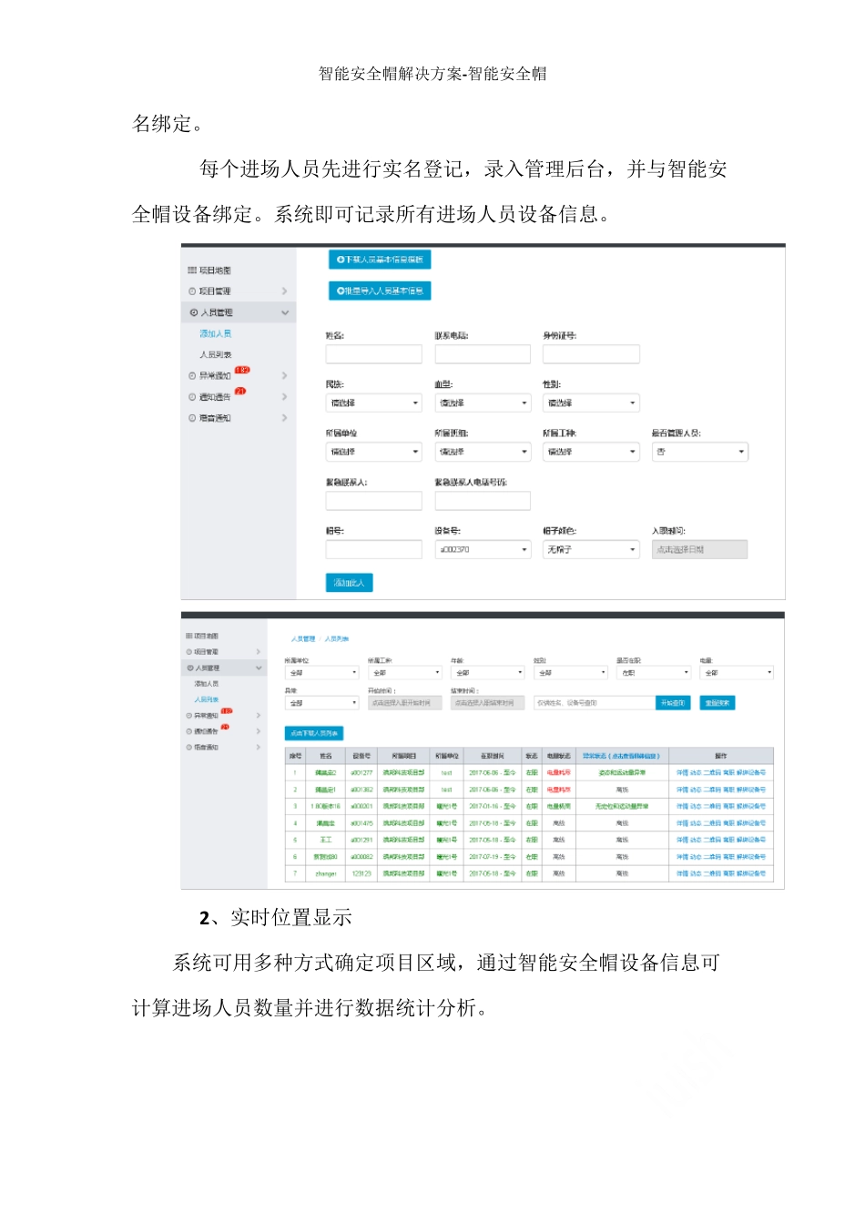This screenshot has height=1224, width=865.
Task: Select 添加人员 in the upper screenshot sidebar
Action: 216,334
